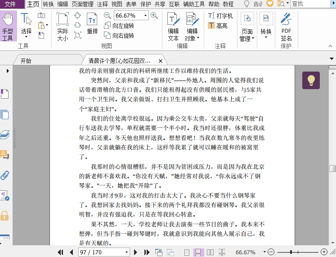Image resolution: width=336 pixels, height=257 pixels.
Task: Open the 66.67% zoom dropdown in ribbon
Action: [145, 15]
